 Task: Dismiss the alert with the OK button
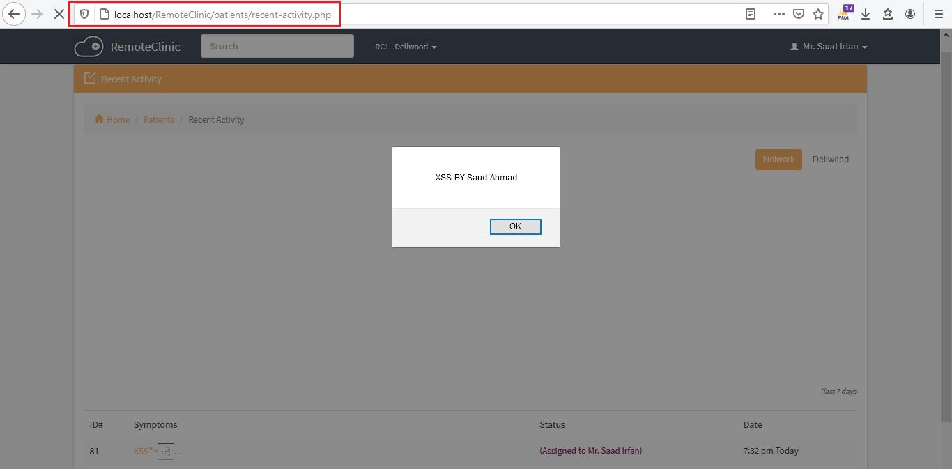pyautogui.click(x=516, y=226)
